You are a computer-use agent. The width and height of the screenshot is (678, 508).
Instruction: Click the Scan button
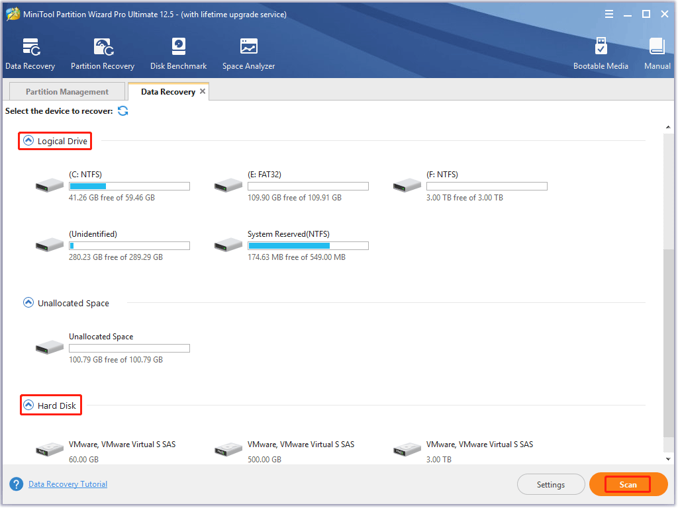628,484
